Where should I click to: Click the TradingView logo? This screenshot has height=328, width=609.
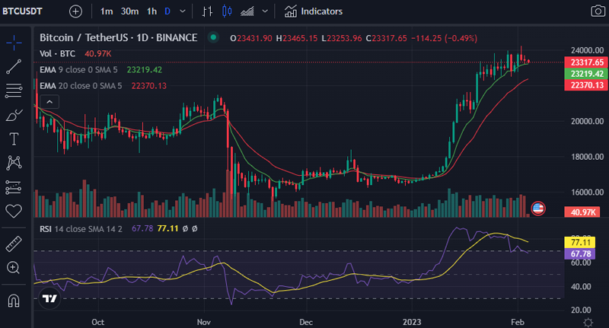point(49,298)
